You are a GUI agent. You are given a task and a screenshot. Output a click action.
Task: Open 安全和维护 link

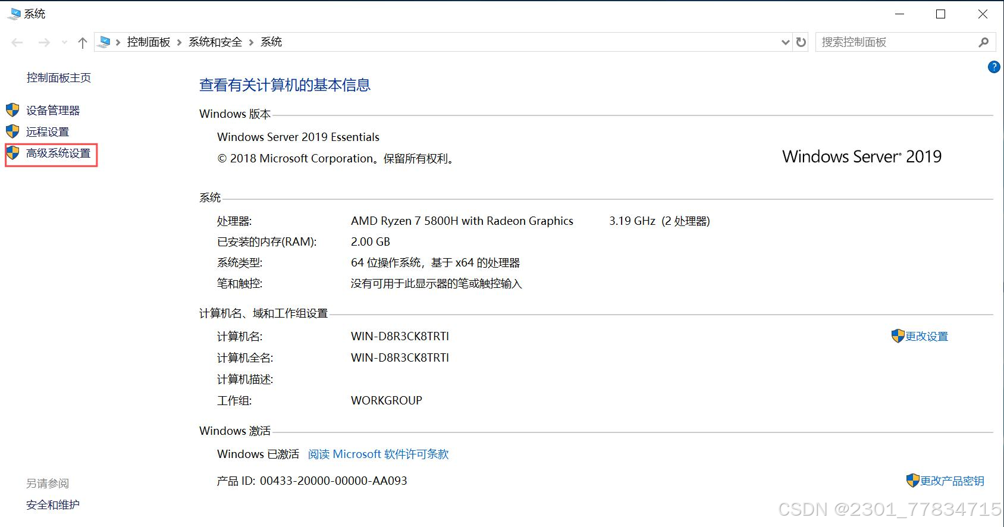point(53,505)
